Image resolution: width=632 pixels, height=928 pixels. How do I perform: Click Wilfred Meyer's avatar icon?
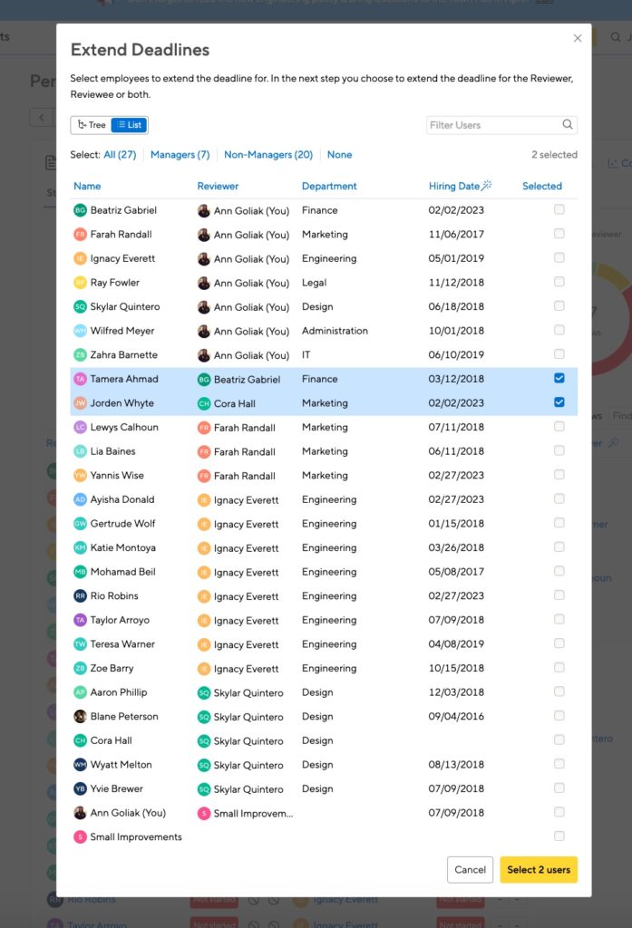point(80,331)
